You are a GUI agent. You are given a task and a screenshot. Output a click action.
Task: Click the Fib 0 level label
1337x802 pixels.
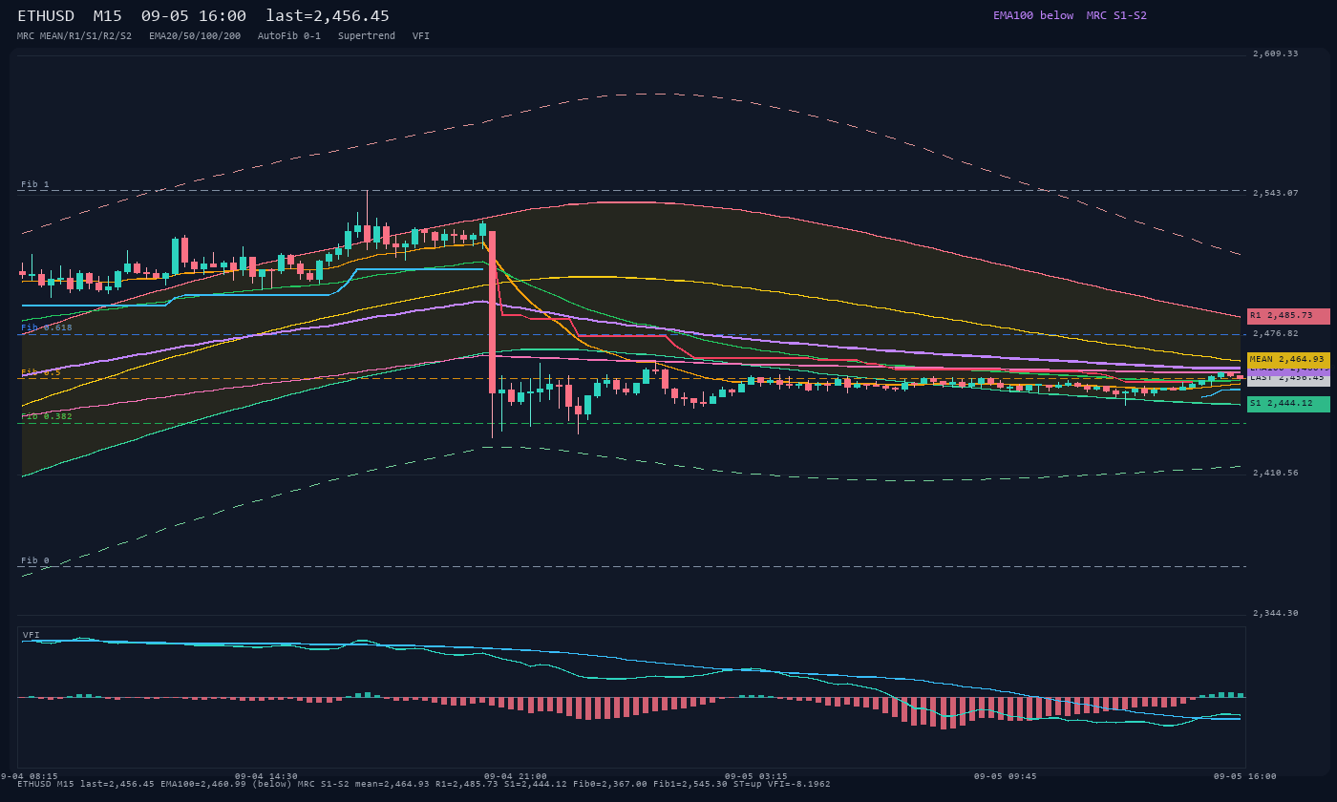coord(35,560)
